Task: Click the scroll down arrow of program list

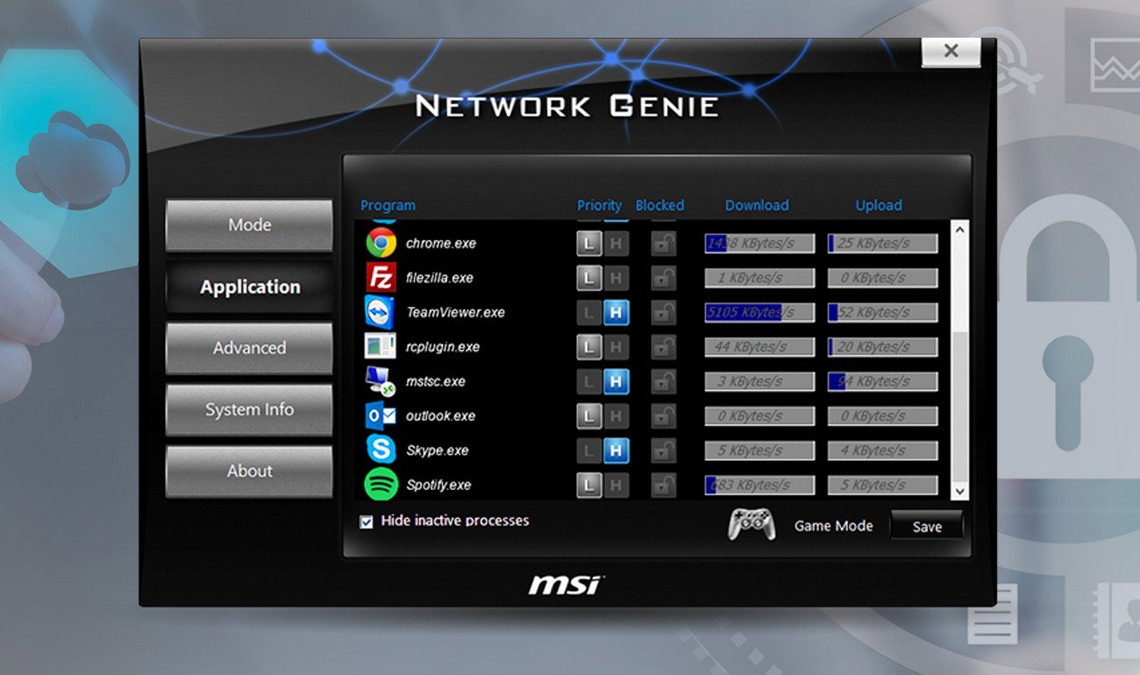Action: pos(959,492)
